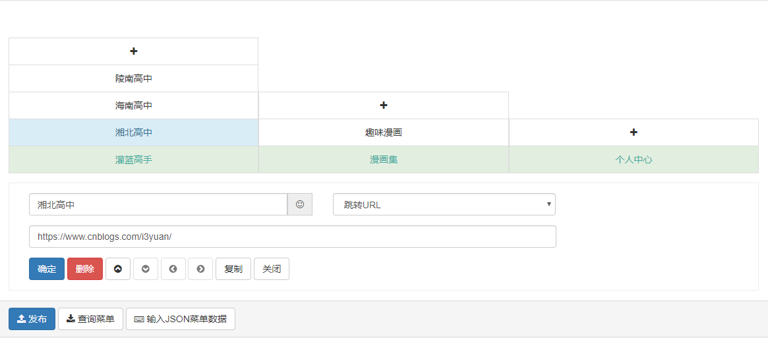Click the emoji smiley icon button

(x=300, y=204)
